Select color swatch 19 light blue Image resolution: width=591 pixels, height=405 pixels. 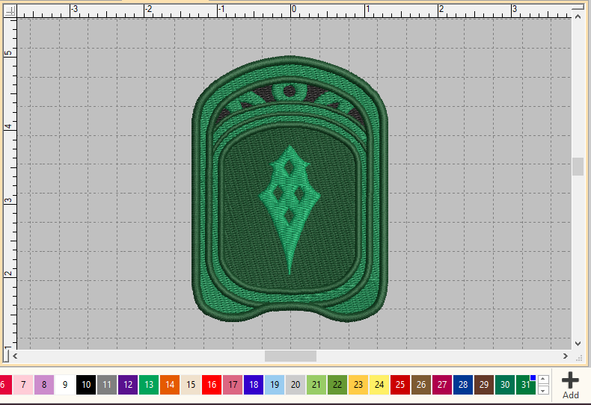click(275, 385)
